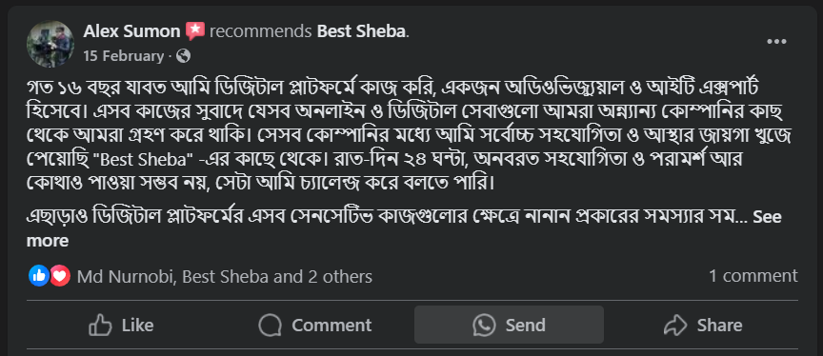The height and width of the screenshot is (356, 823).
Task: Open the 1 comment link
Action: click(x=753, y=276)
